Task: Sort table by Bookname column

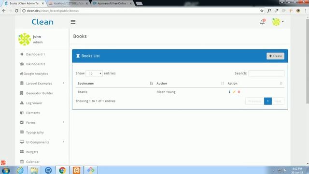Action: 115,84
